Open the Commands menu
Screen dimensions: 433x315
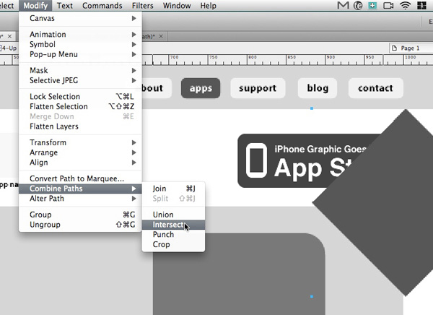point(102,6)
